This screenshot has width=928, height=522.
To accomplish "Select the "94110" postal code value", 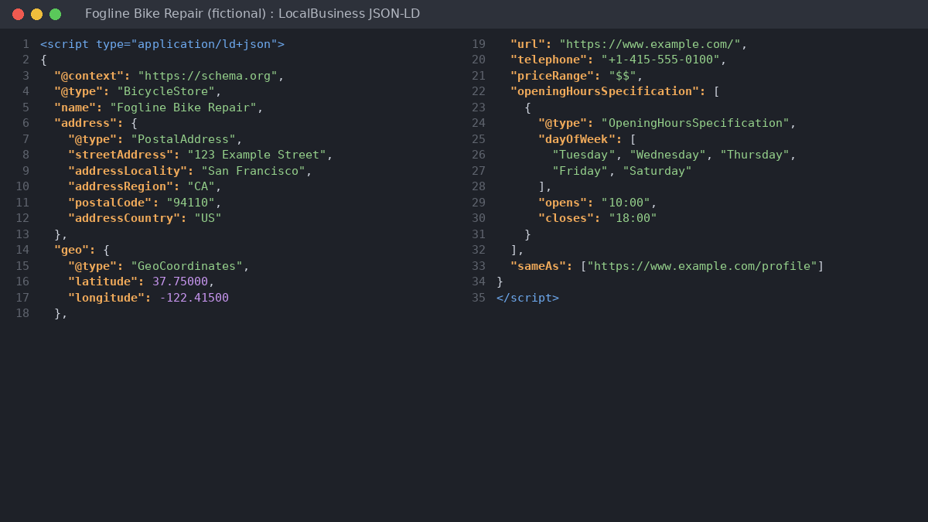I will point(190,203).
